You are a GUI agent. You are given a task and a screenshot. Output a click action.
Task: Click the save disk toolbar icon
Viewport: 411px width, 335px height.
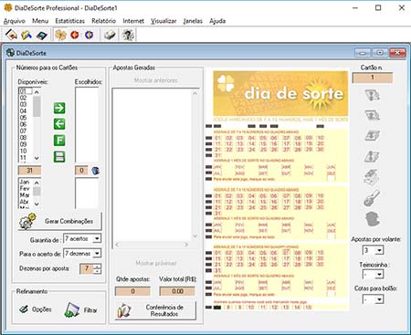click(41, 36)
